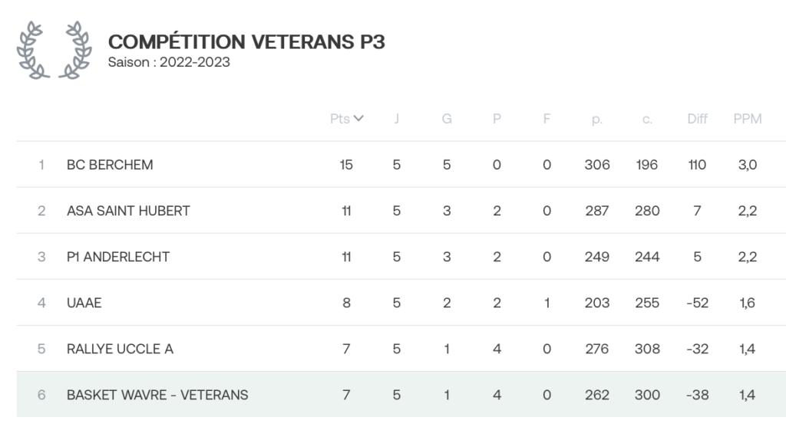The image size is (786, 437).
Task: Click the Saison : 2022-2023 subtitle
Action: (169, 62)
